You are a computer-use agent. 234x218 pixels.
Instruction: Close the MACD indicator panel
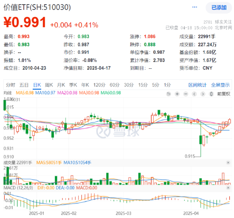click(x=228, y=188)
